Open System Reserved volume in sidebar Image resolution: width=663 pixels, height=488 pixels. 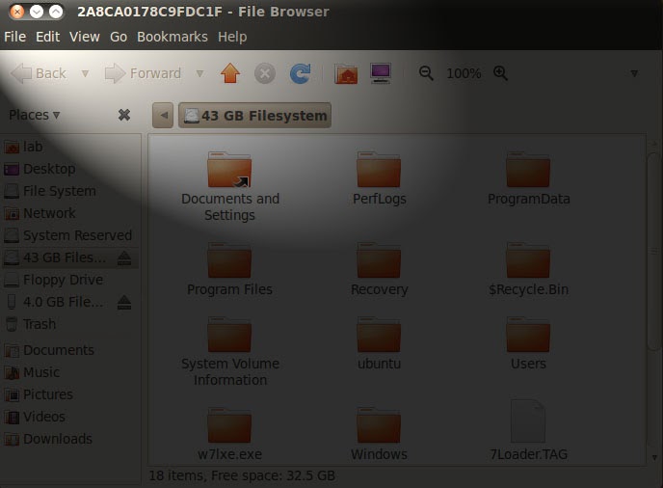point(70,235)
